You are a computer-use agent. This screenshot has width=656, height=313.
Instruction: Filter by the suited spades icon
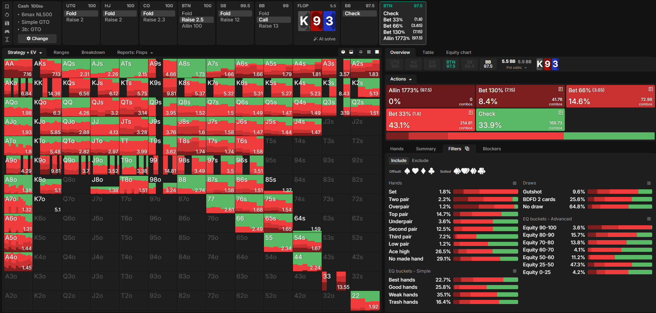457,171
